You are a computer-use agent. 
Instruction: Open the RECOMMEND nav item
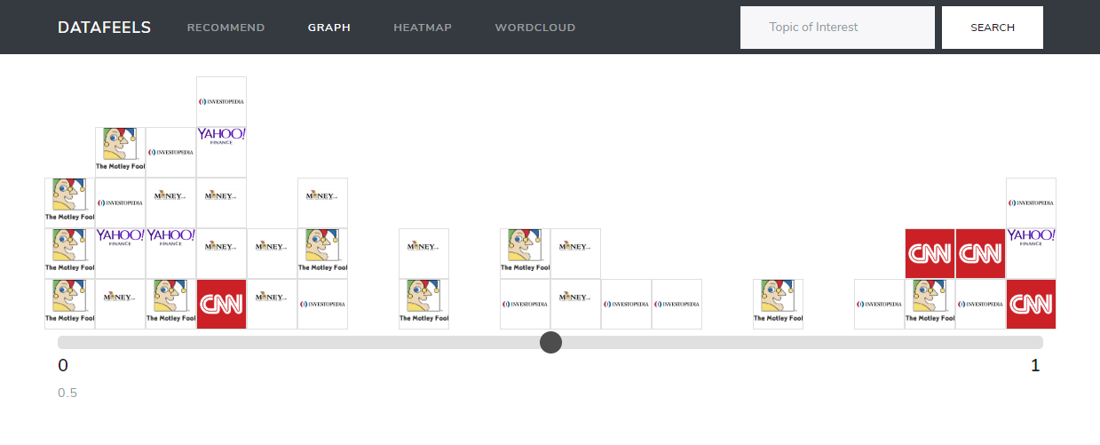tap(226, 28)
